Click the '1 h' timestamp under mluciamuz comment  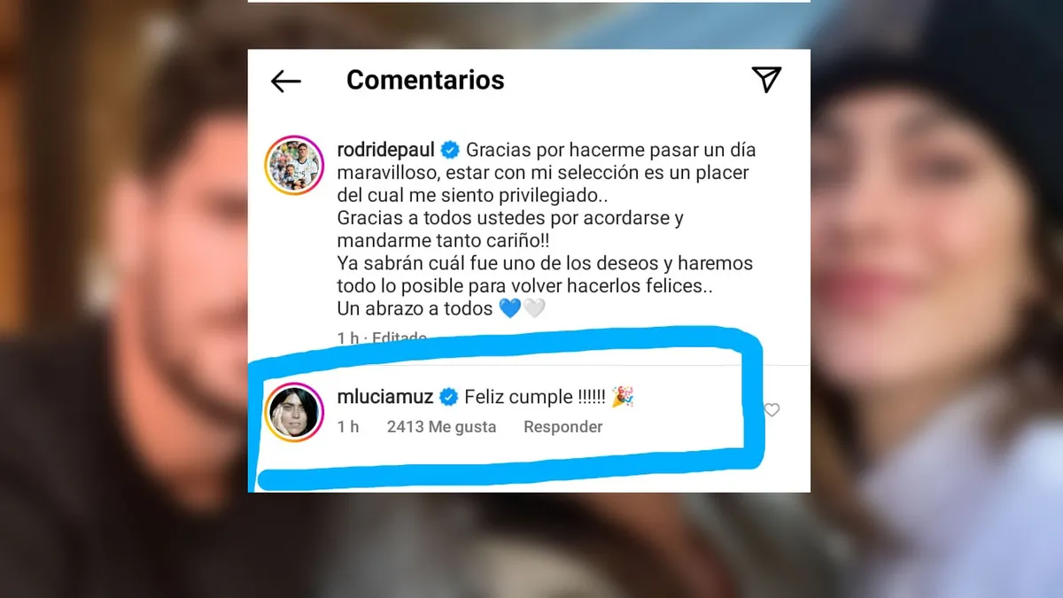tap(348, 427)
